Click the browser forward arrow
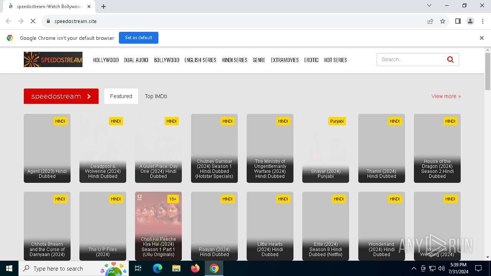The width and height of the screenshot is (491, 276). pos(21,21)
